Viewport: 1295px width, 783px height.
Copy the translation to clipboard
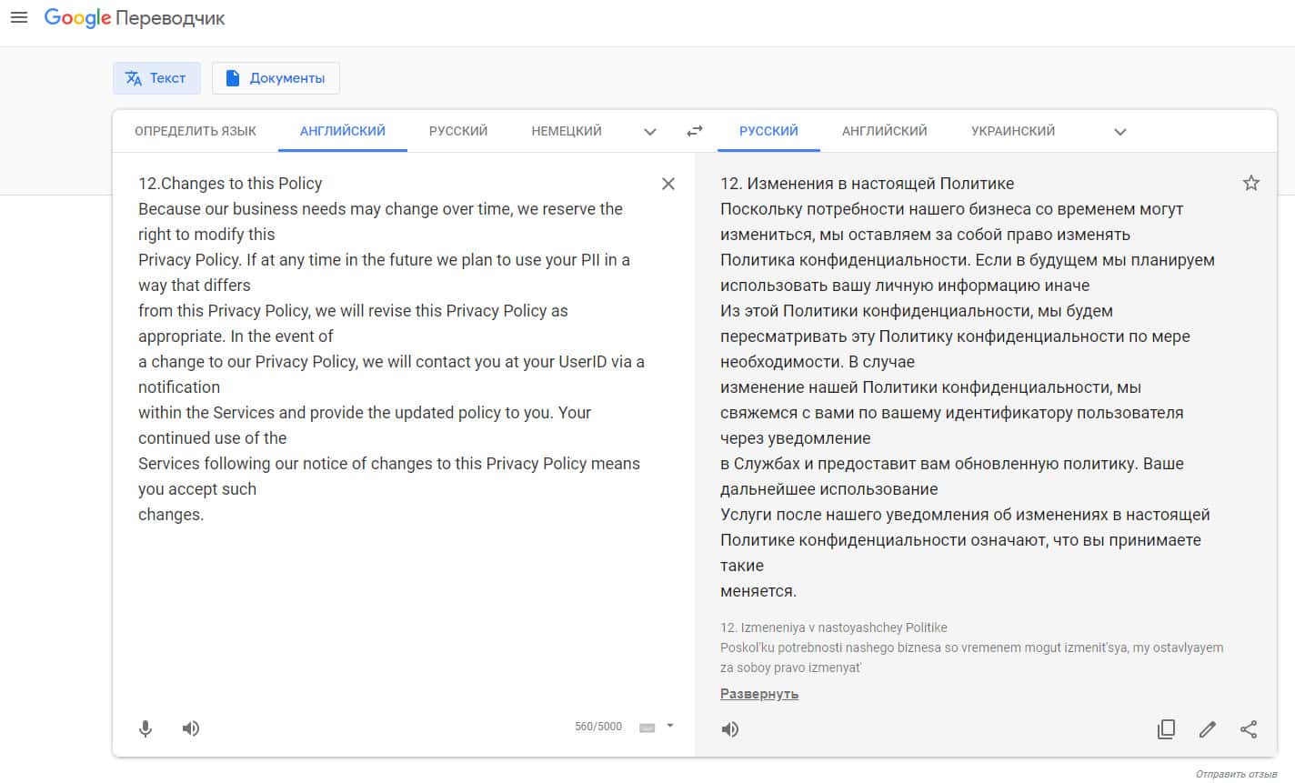pos(1166,729)
